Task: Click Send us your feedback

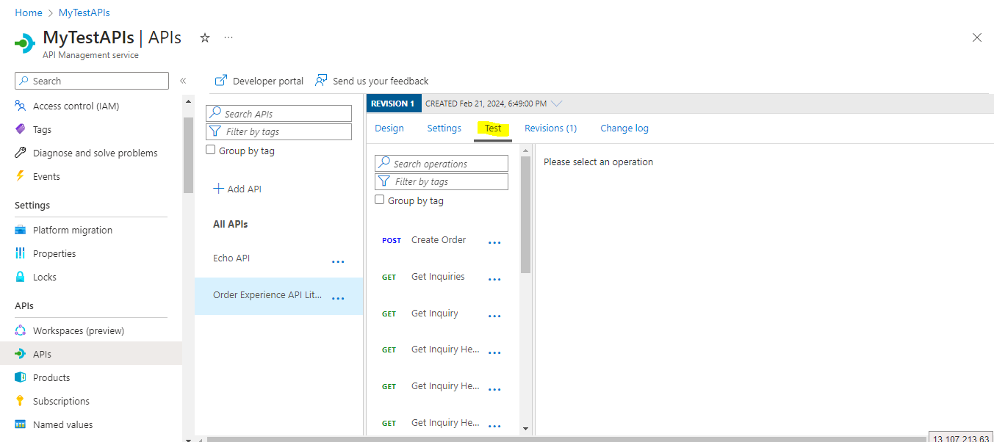Action: pyautogui.click(x=372, y=81)
